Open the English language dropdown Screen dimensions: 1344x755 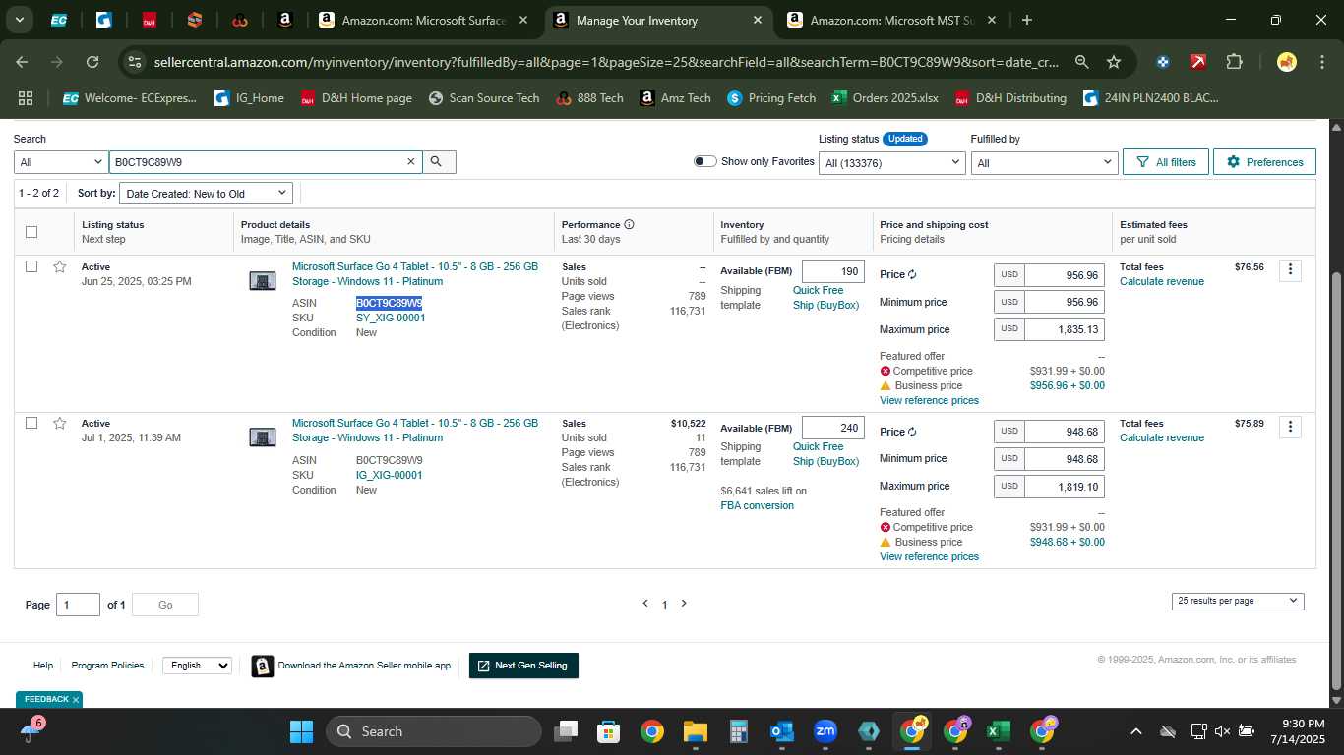tap(197, 666)
